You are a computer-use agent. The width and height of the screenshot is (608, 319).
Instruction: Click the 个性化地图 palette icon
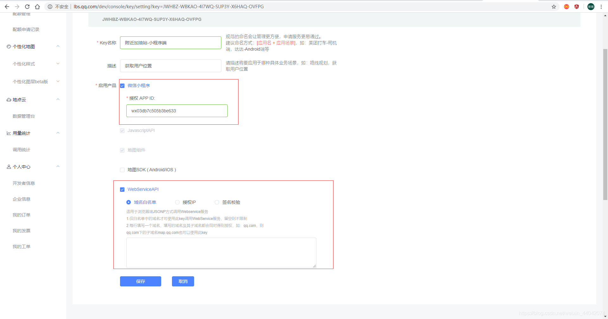click(9, 47)
